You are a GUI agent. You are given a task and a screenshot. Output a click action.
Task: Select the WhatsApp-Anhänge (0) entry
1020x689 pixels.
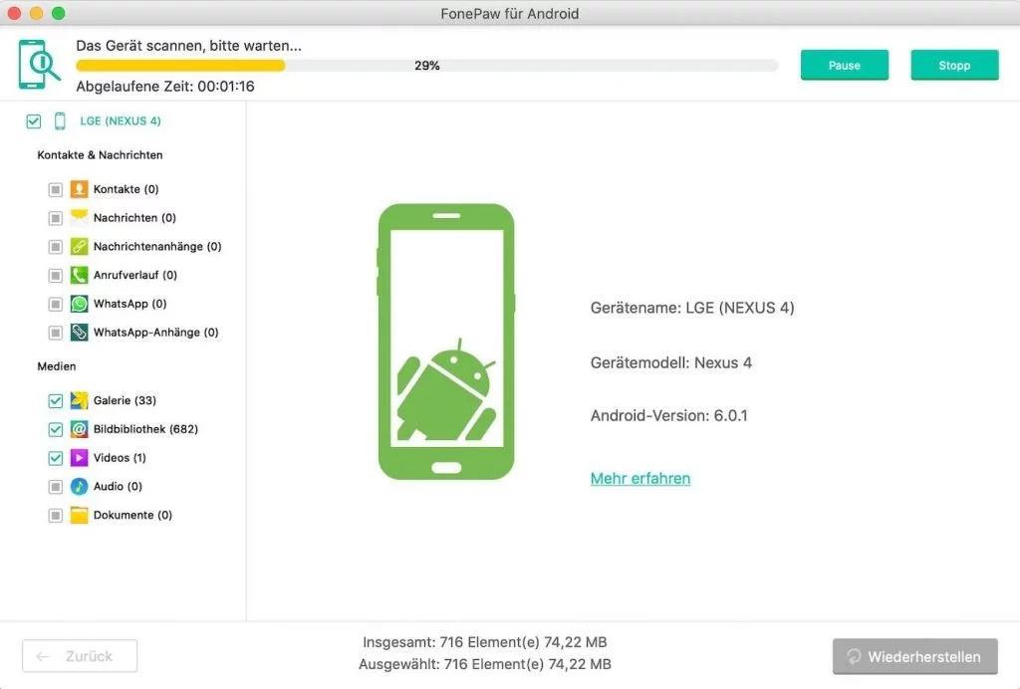point(156,333)
